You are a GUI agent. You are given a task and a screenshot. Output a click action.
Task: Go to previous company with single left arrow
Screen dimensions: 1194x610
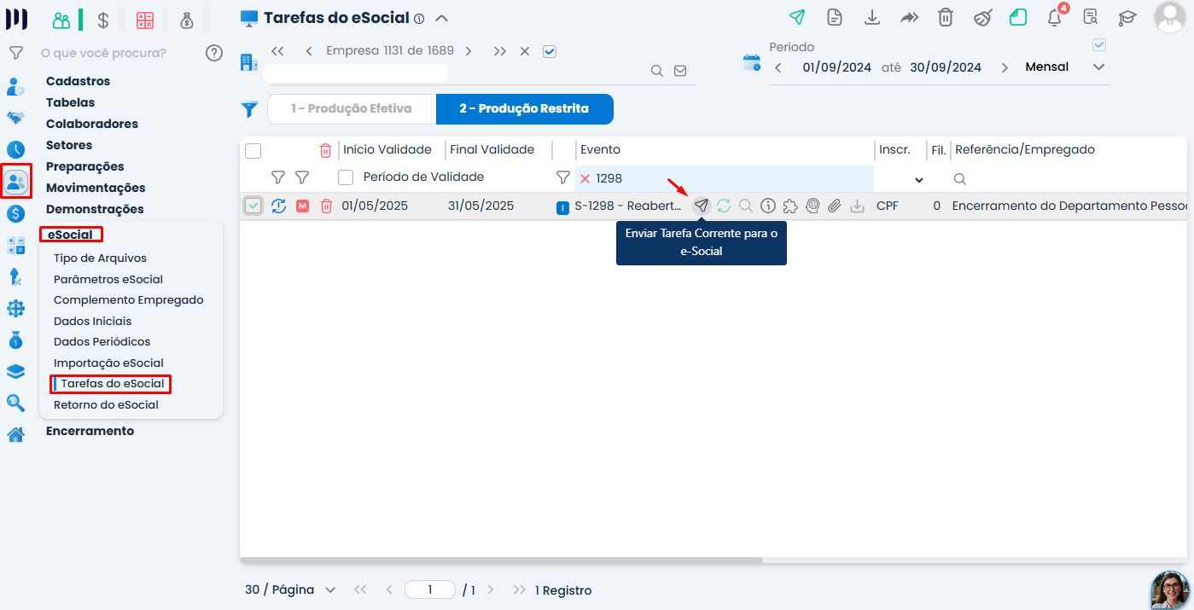(x=308, y=51)
